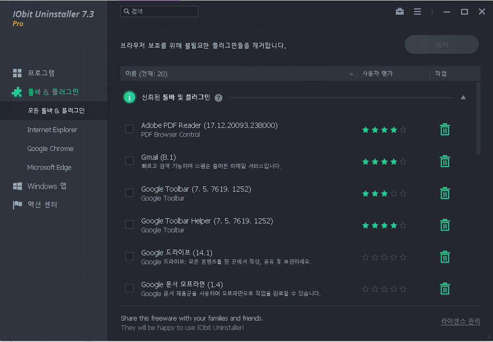493x342 pixels.
Task: Click the star rating of Google Toolbar
Action: click(x=384, y=194)
